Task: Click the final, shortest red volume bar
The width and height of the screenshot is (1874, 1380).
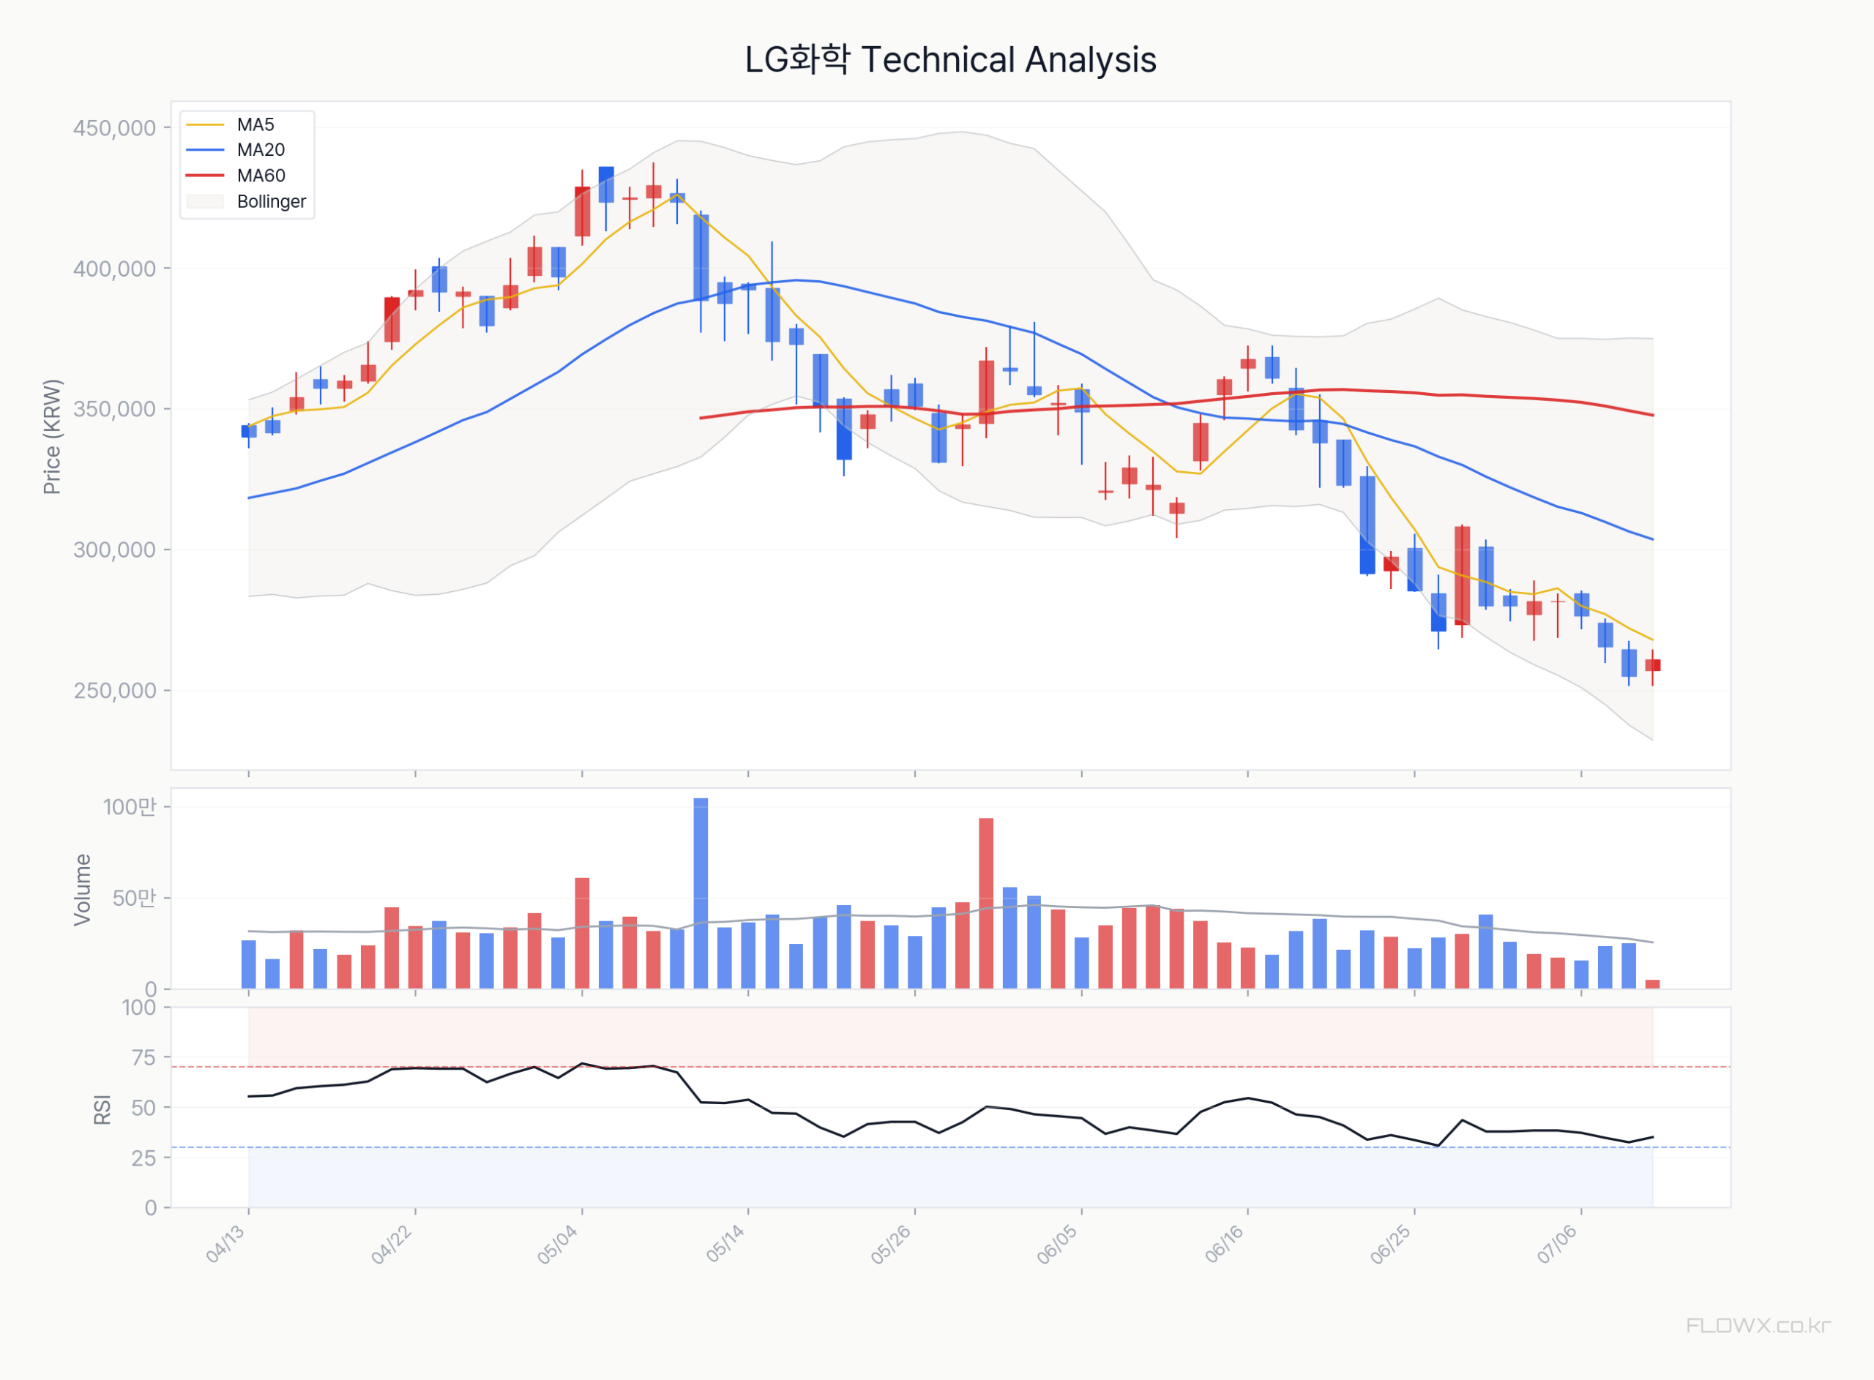Action: pyautogui.click(x=1653, y=985)
